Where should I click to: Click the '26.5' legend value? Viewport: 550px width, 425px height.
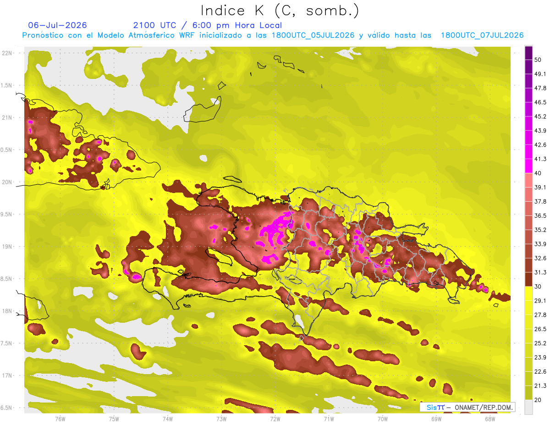(541, 329)
